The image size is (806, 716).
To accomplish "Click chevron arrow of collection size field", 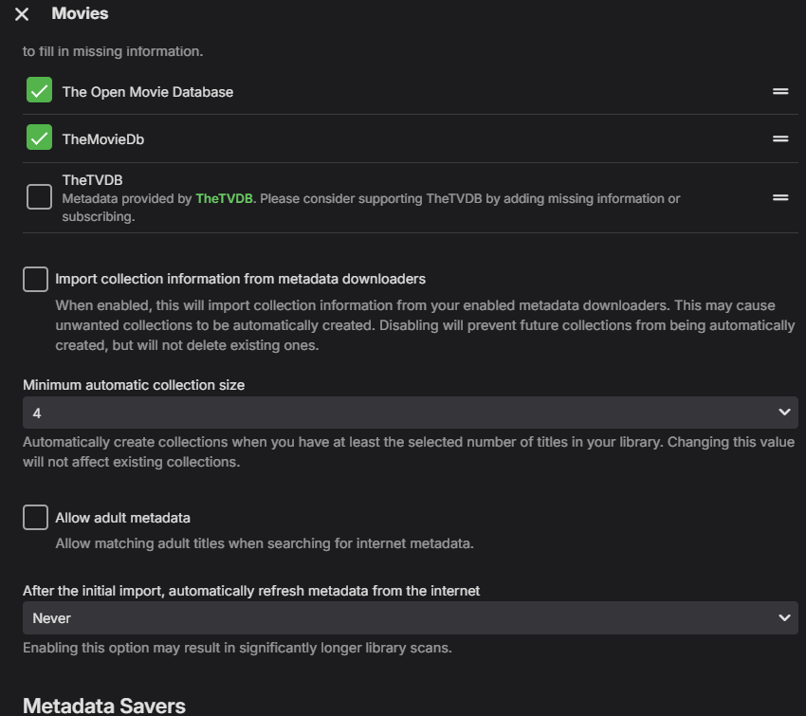I will coord(783,413).
